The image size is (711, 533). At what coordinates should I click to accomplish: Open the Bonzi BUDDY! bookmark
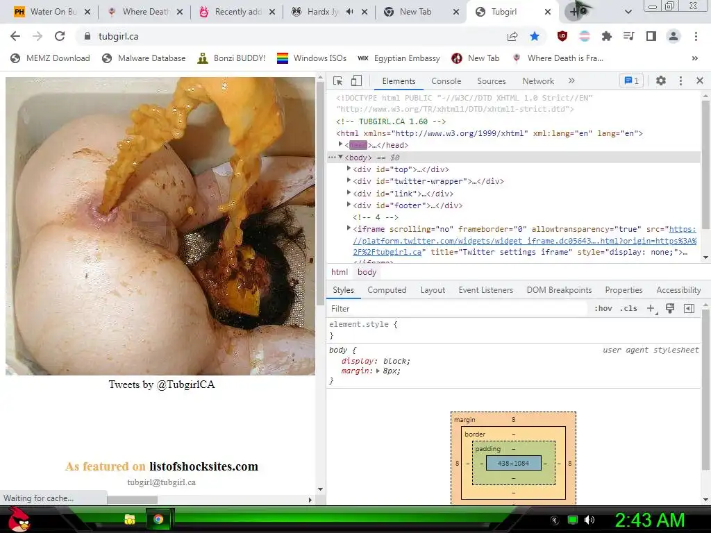point(232,58)
